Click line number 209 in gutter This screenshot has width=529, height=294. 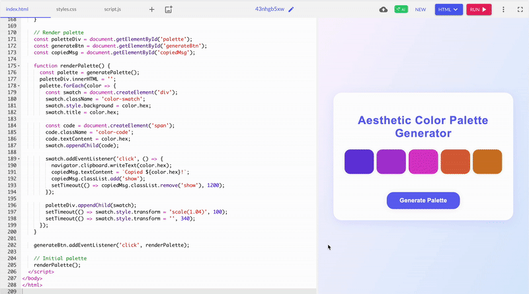click(x=11, y=291)
